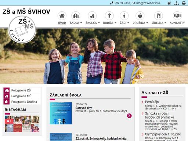Expand the Žáci dropdown arrow

point(128,23)
